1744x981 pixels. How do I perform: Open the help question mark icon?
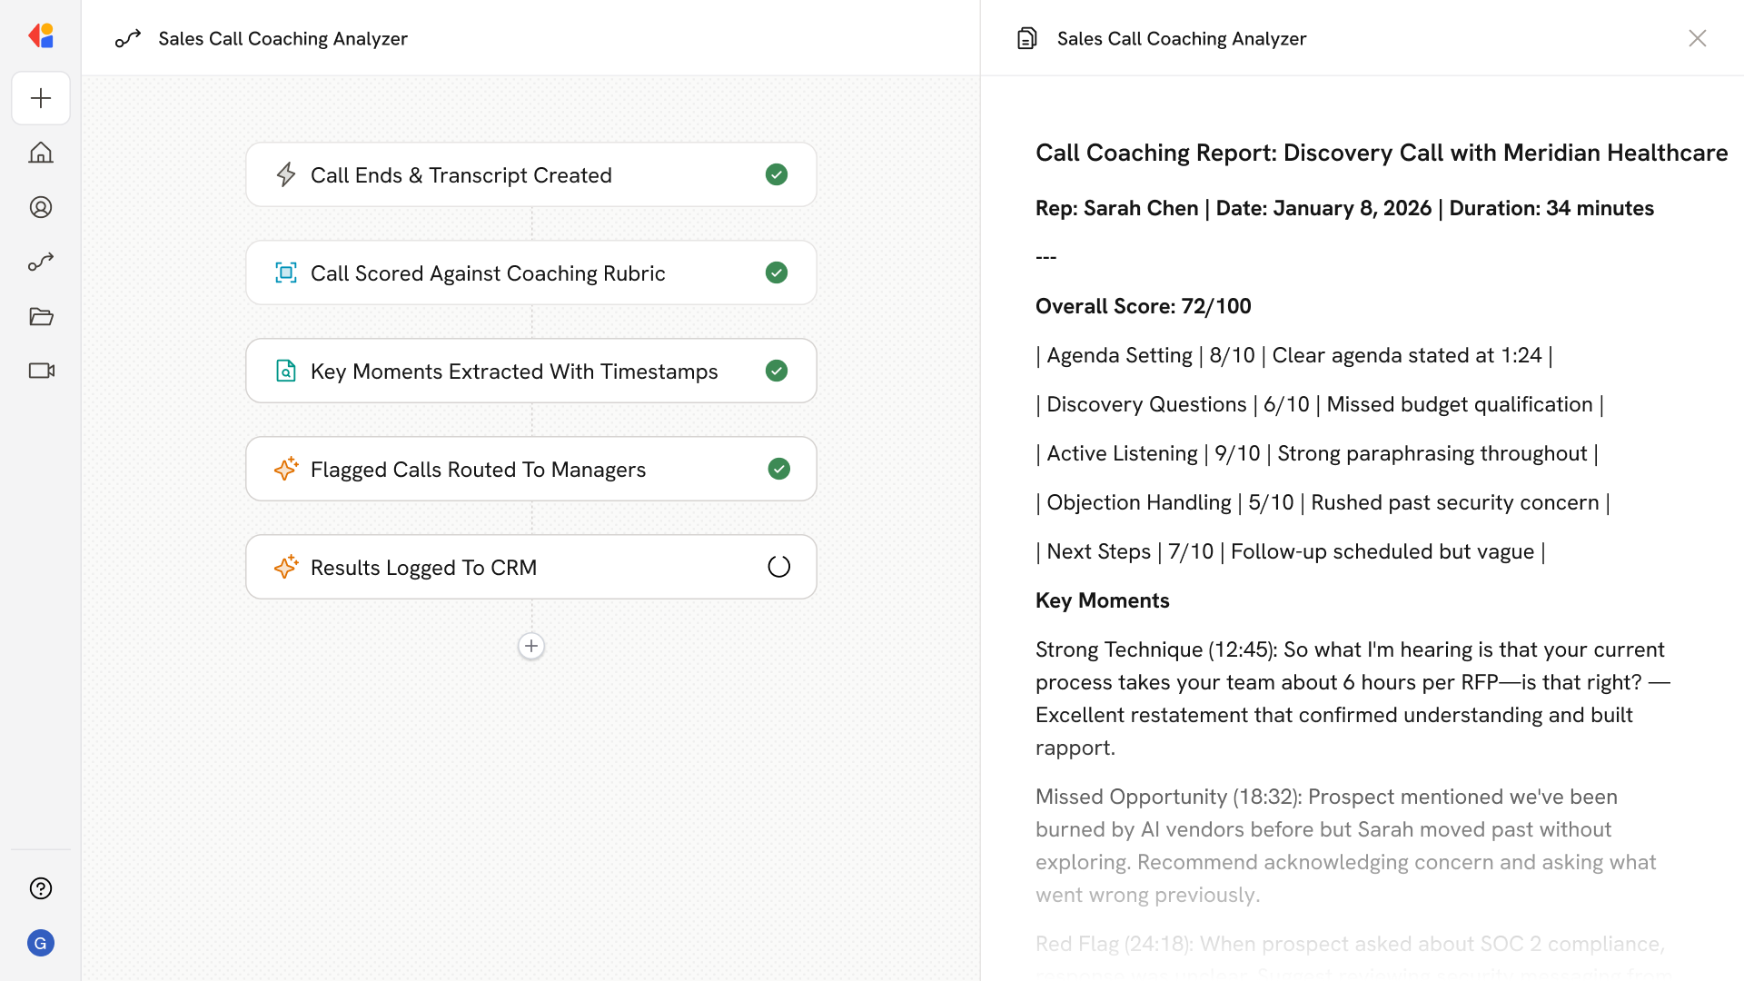[x=41, y=888]
